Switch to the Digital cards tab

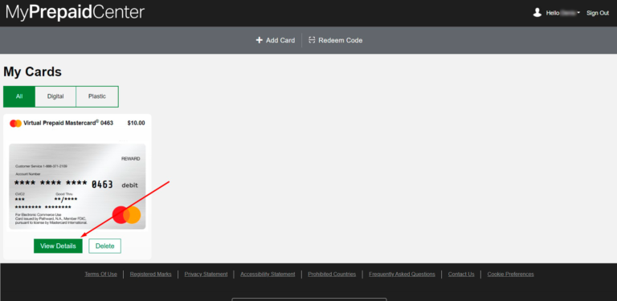pyautogui.click(x=55, y=96)
